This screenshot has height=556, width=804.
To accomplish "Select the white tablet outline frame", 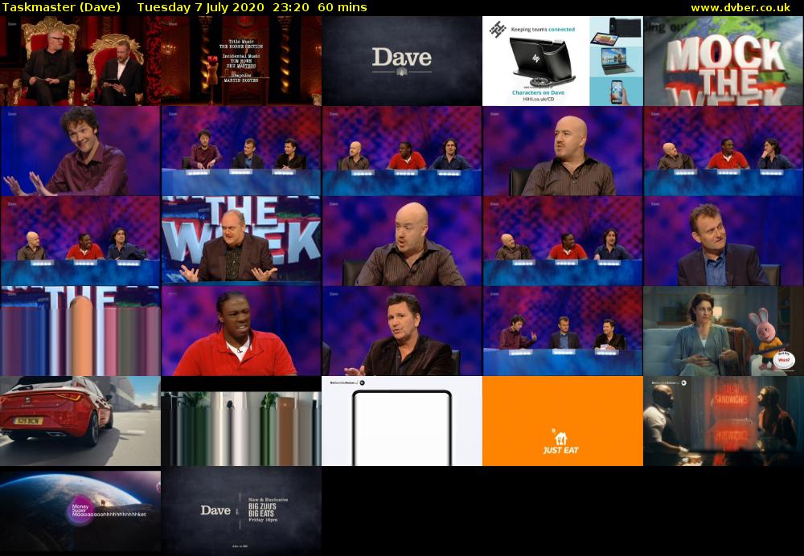I will pyautogui.click(x=402, y=421).
